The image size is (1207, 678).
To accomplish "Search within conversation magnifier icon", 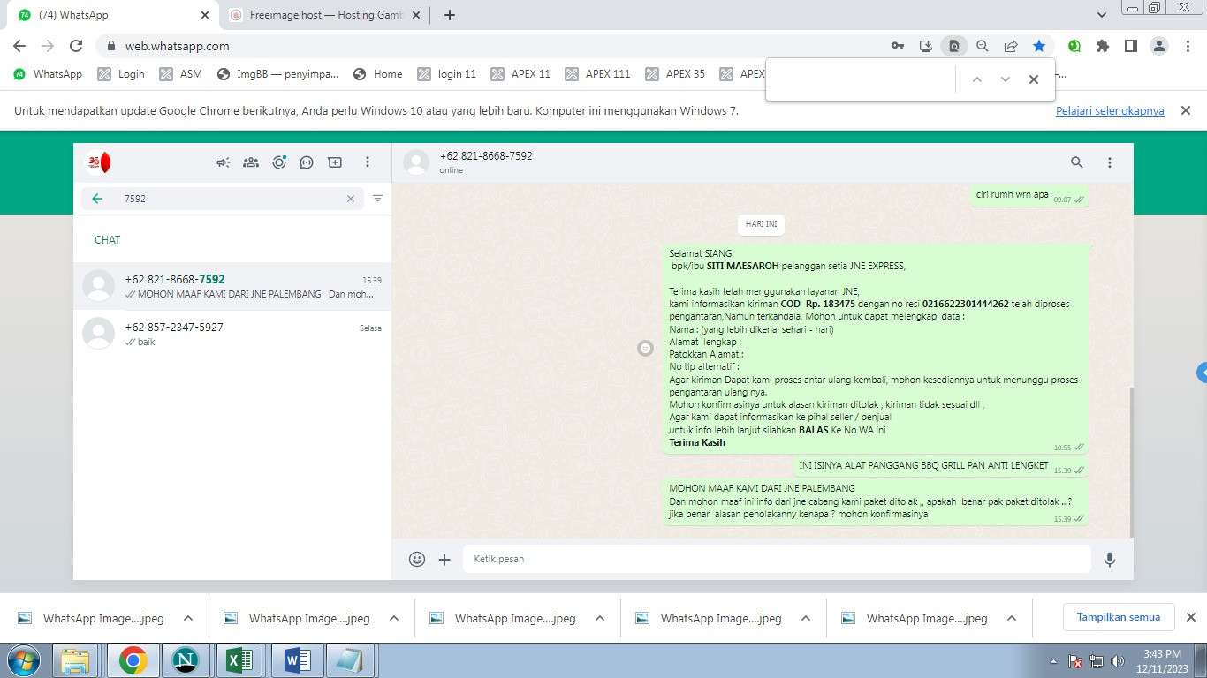I will (x=1077, y=162).
